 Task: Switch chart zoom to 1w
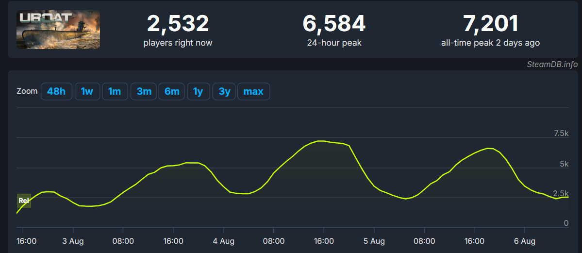point(87,91)
